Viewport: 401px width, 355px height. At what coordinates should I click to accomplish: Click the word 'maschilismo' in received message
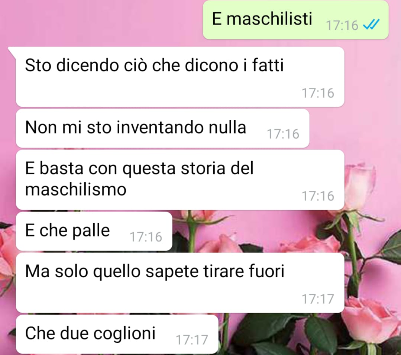point(76,190)
